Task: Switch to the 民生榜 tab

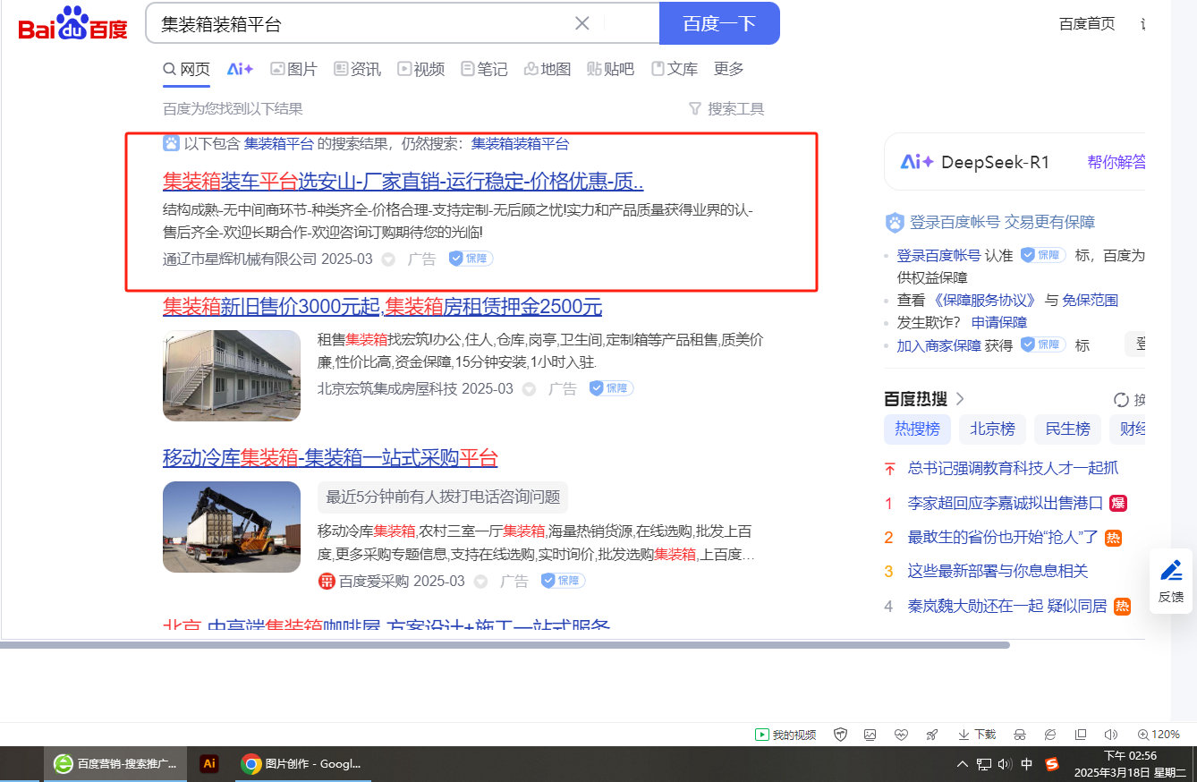Action: (1067, 429)
